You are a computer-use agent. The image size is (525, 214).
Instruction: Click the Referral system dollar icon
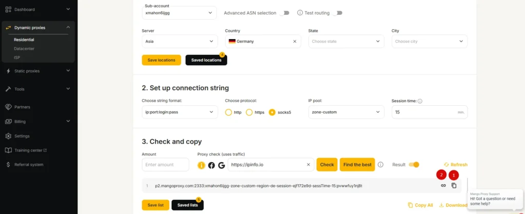9,164
